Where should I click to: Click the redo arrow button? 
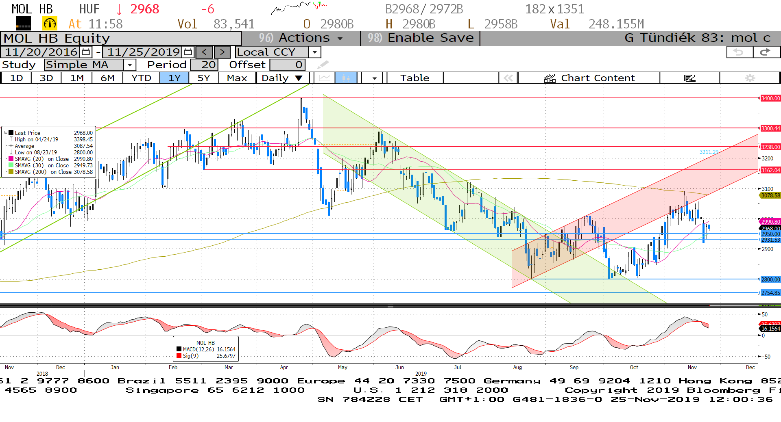pos(766,52)
